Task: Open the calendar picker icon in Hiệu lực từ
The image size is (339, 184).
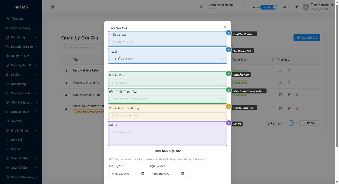Action: pos(143,174)
